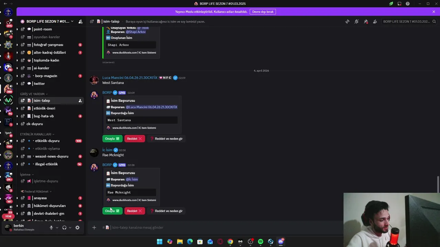
Task: Open the server icon with 375 badge
Action: point(8,23)
